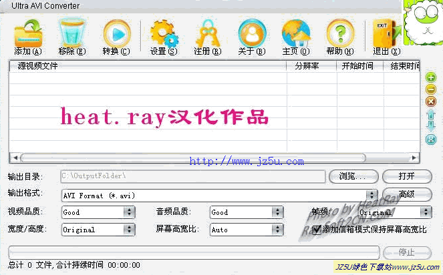Screen dimensions: 443x275
Task: Toggle 添加信箱模式保持屏幕高宽比 checkbox
Action: pos(317,230)
